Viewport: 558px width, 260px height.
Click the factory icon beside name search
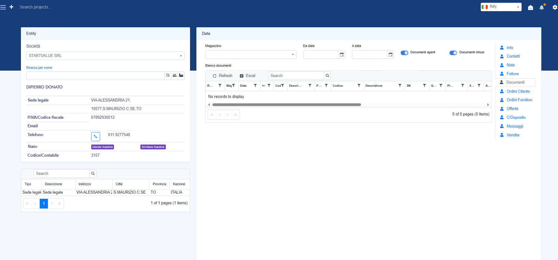coord(181,75)
